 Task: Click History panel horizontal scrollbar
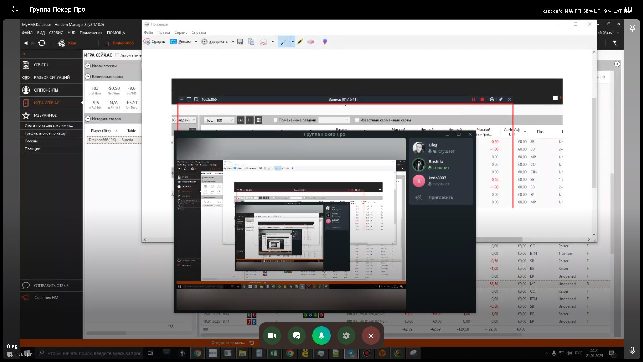point(106,333)
